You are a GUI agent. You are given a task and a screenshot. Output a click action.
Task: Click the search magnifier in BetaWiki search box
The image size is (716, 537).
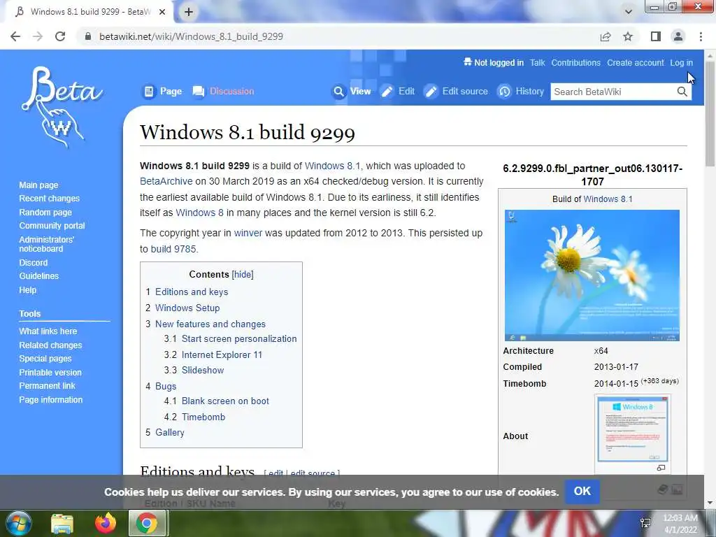click(x=682, y=92)
